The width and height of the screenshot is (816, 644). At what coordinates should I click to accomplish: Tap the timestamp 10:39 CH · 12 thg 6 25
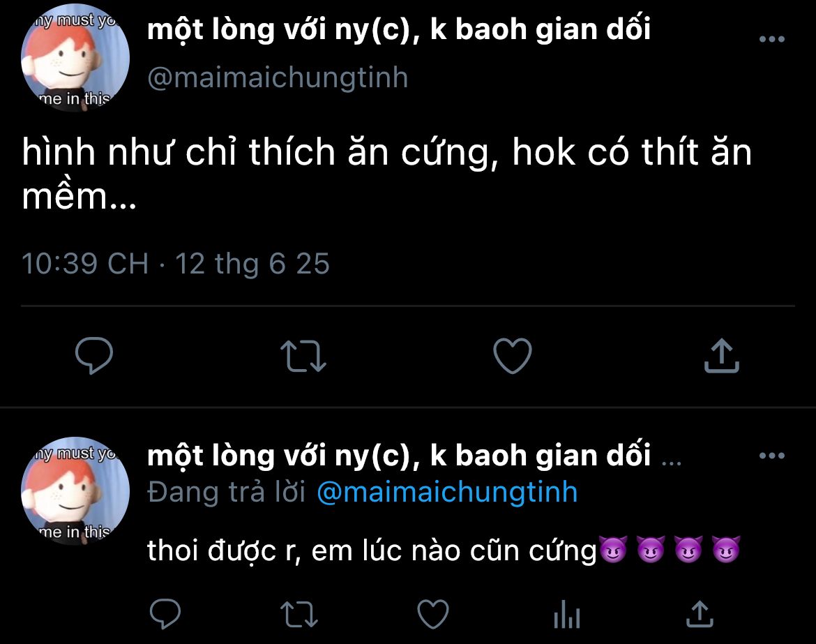pyautogui.click(x=175, y=263)
